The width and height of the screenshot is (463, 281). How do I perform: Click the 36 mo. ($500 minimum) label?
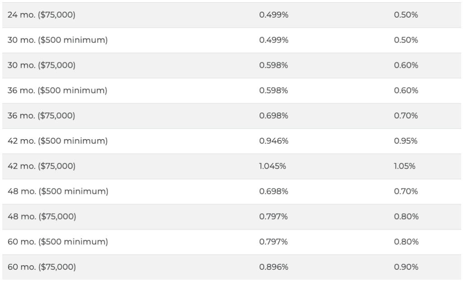click(57, 90)
